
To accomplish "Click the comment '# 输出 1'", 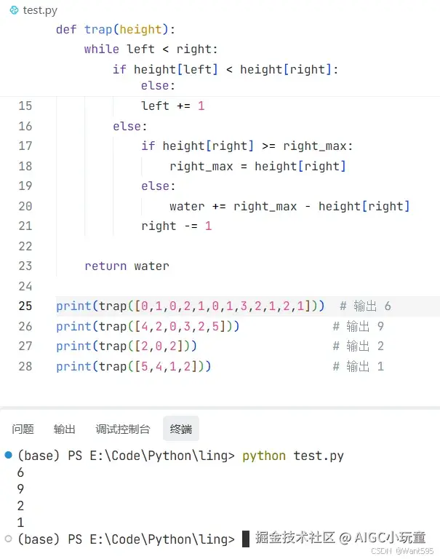I will [x=358, y=366].
